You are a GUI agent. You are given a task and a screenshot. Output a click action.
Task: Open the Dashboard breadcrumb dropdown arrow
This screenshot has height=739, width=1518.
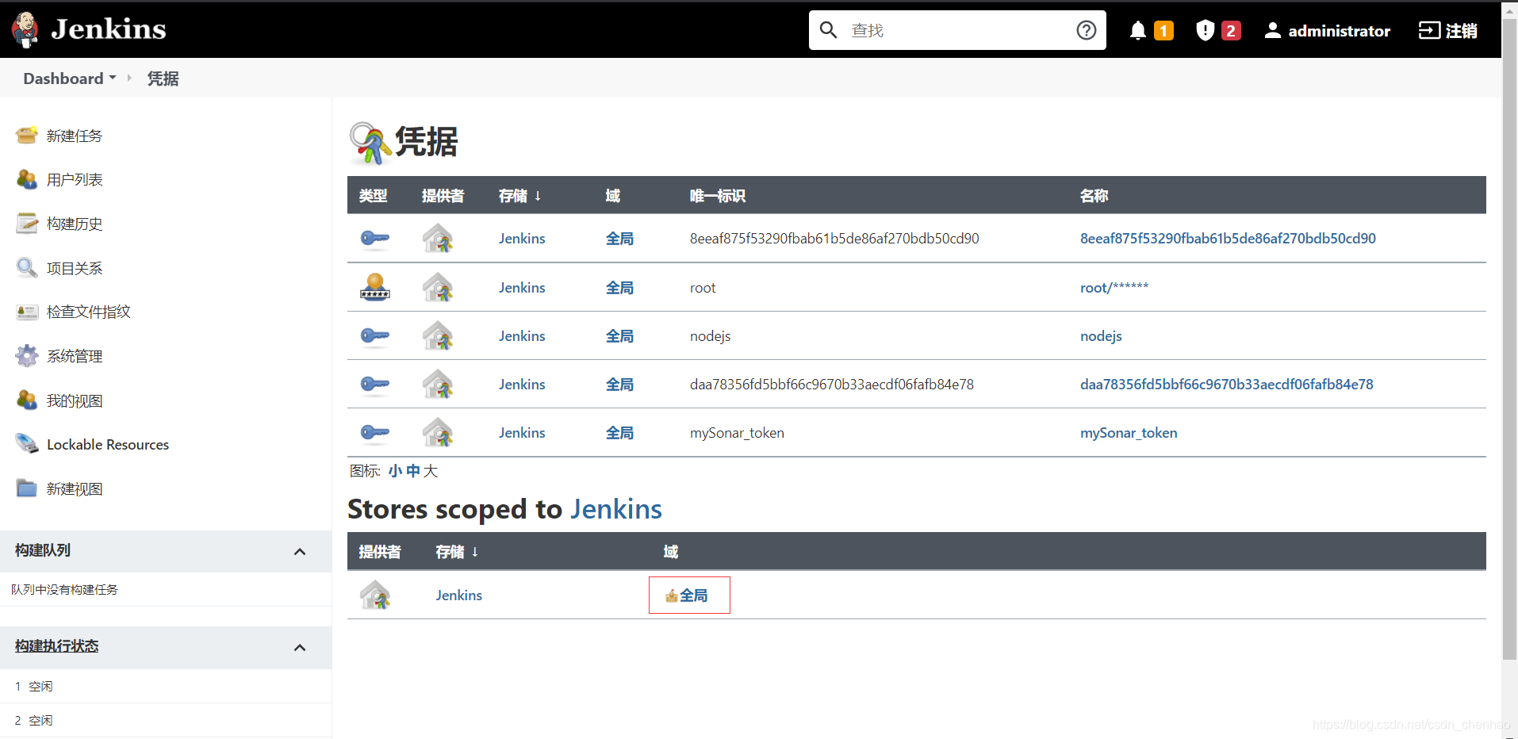[x=113, y=78]
